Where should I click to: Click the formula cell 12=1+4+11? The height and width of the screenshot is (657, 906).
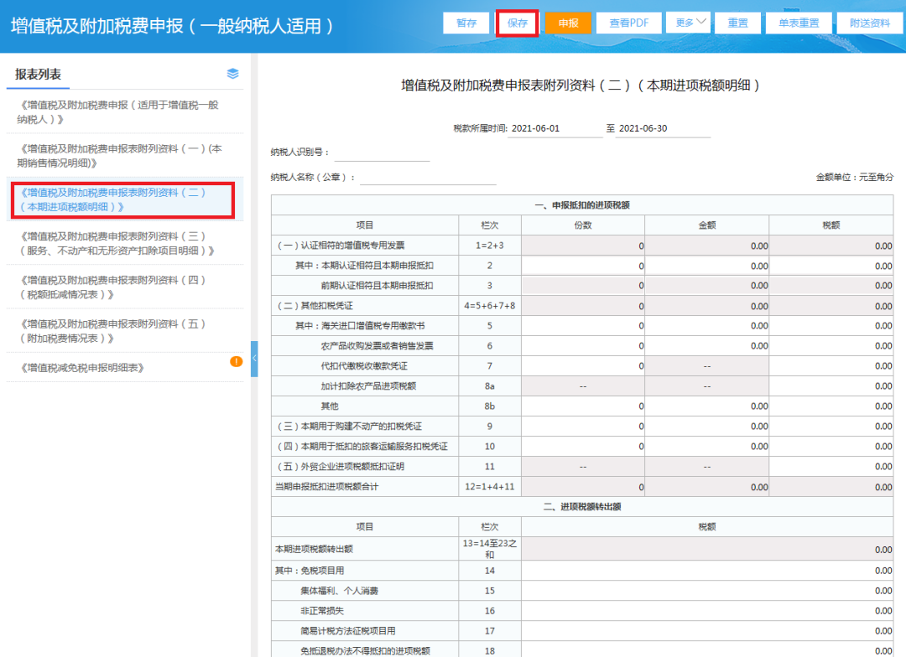[x=489, y=487]
